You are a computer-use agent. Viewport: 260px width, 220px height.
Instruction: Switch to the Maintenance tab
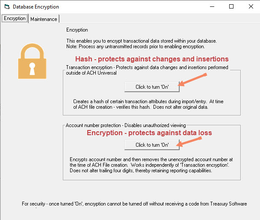(x=44, y=19)
